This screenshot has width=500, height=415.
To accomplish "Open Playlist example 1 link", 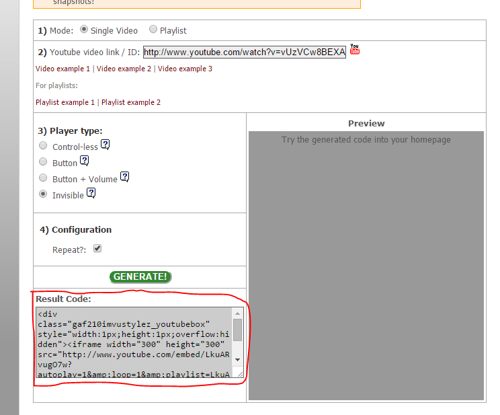I will click(65, 102).
